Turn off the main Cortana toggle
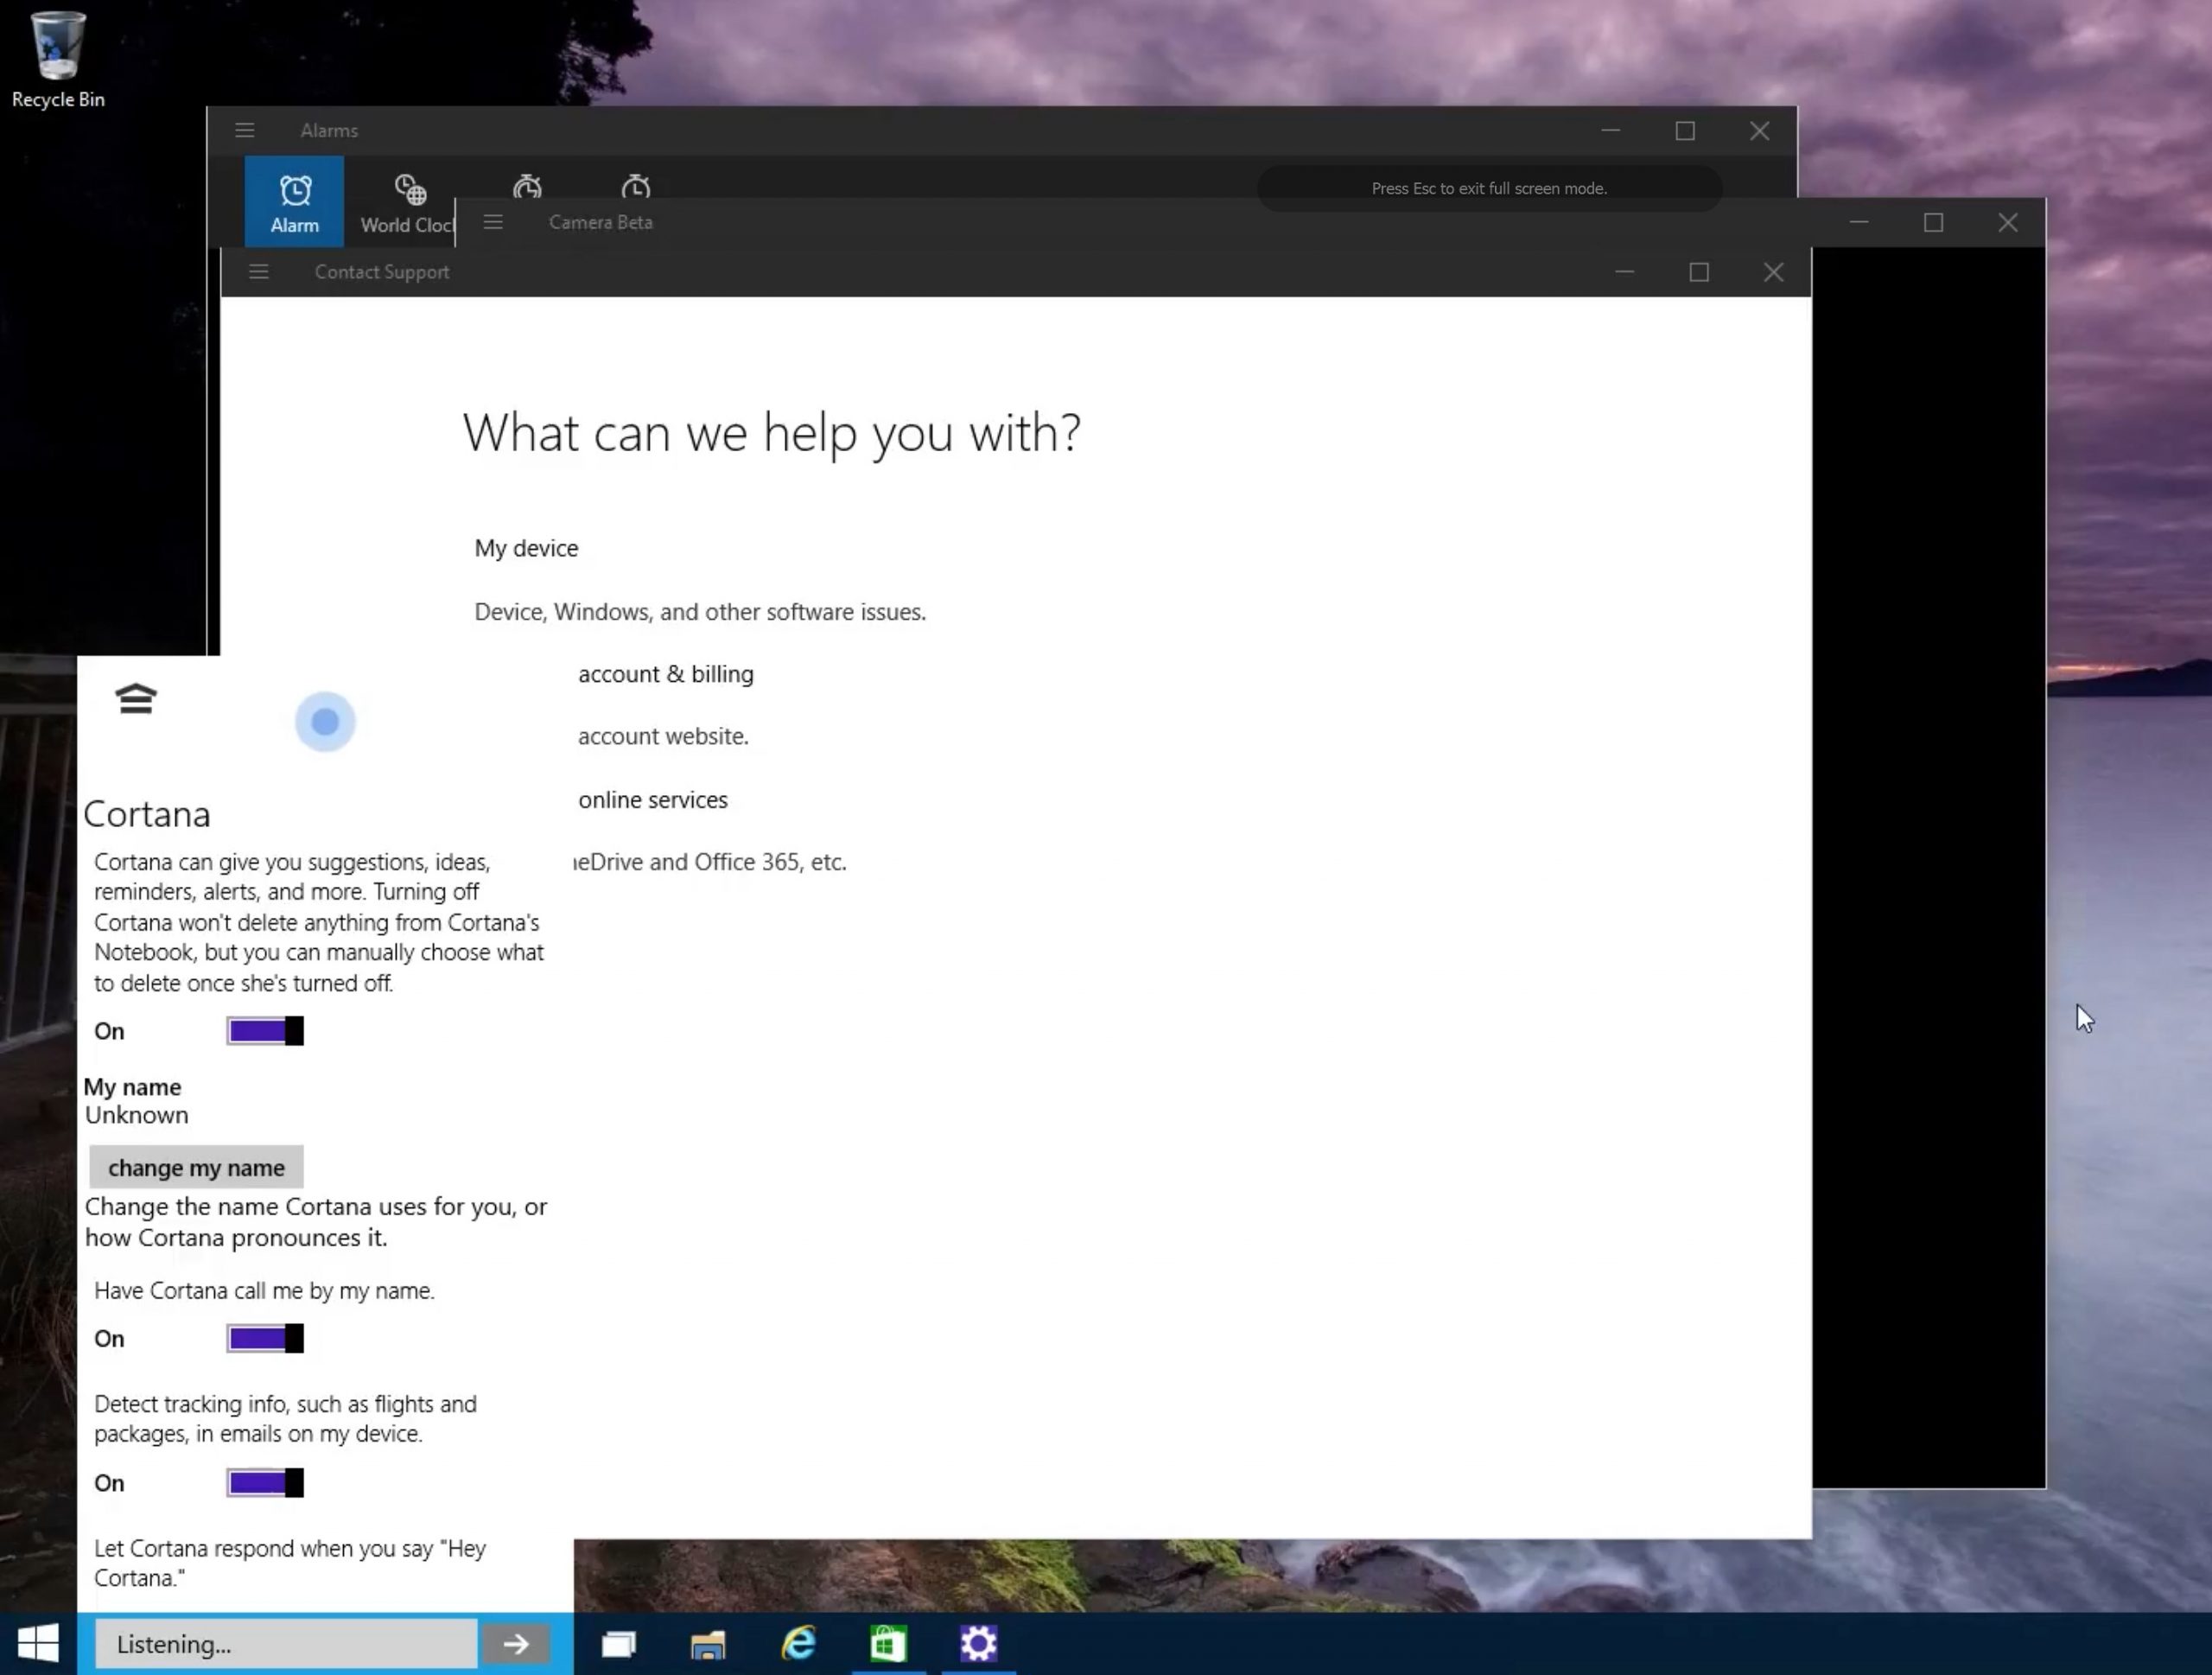The image size is (2212, 1675). click(265, 1031)
